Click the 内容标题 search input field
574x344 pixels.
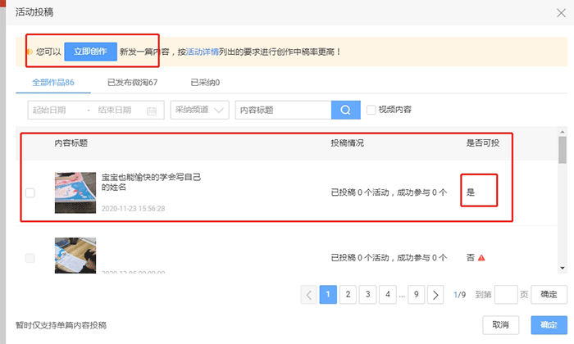click(x=282, y=111)
